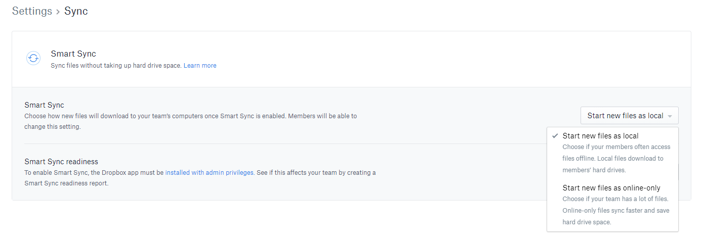The width and height of the screenshot is (702, 243).
Task: Click the checkmark beside the selected option
Action: tap(555, 136)
